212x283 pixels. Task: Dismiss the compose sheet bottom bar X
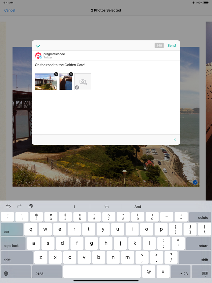[x=175, y=140]
